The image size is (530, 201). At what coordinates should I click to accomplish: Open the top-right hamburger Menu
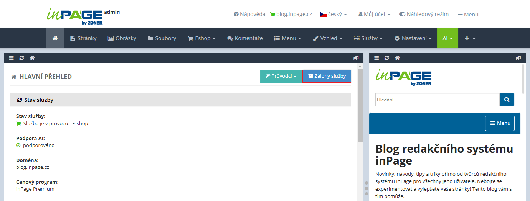pos(468,15)
